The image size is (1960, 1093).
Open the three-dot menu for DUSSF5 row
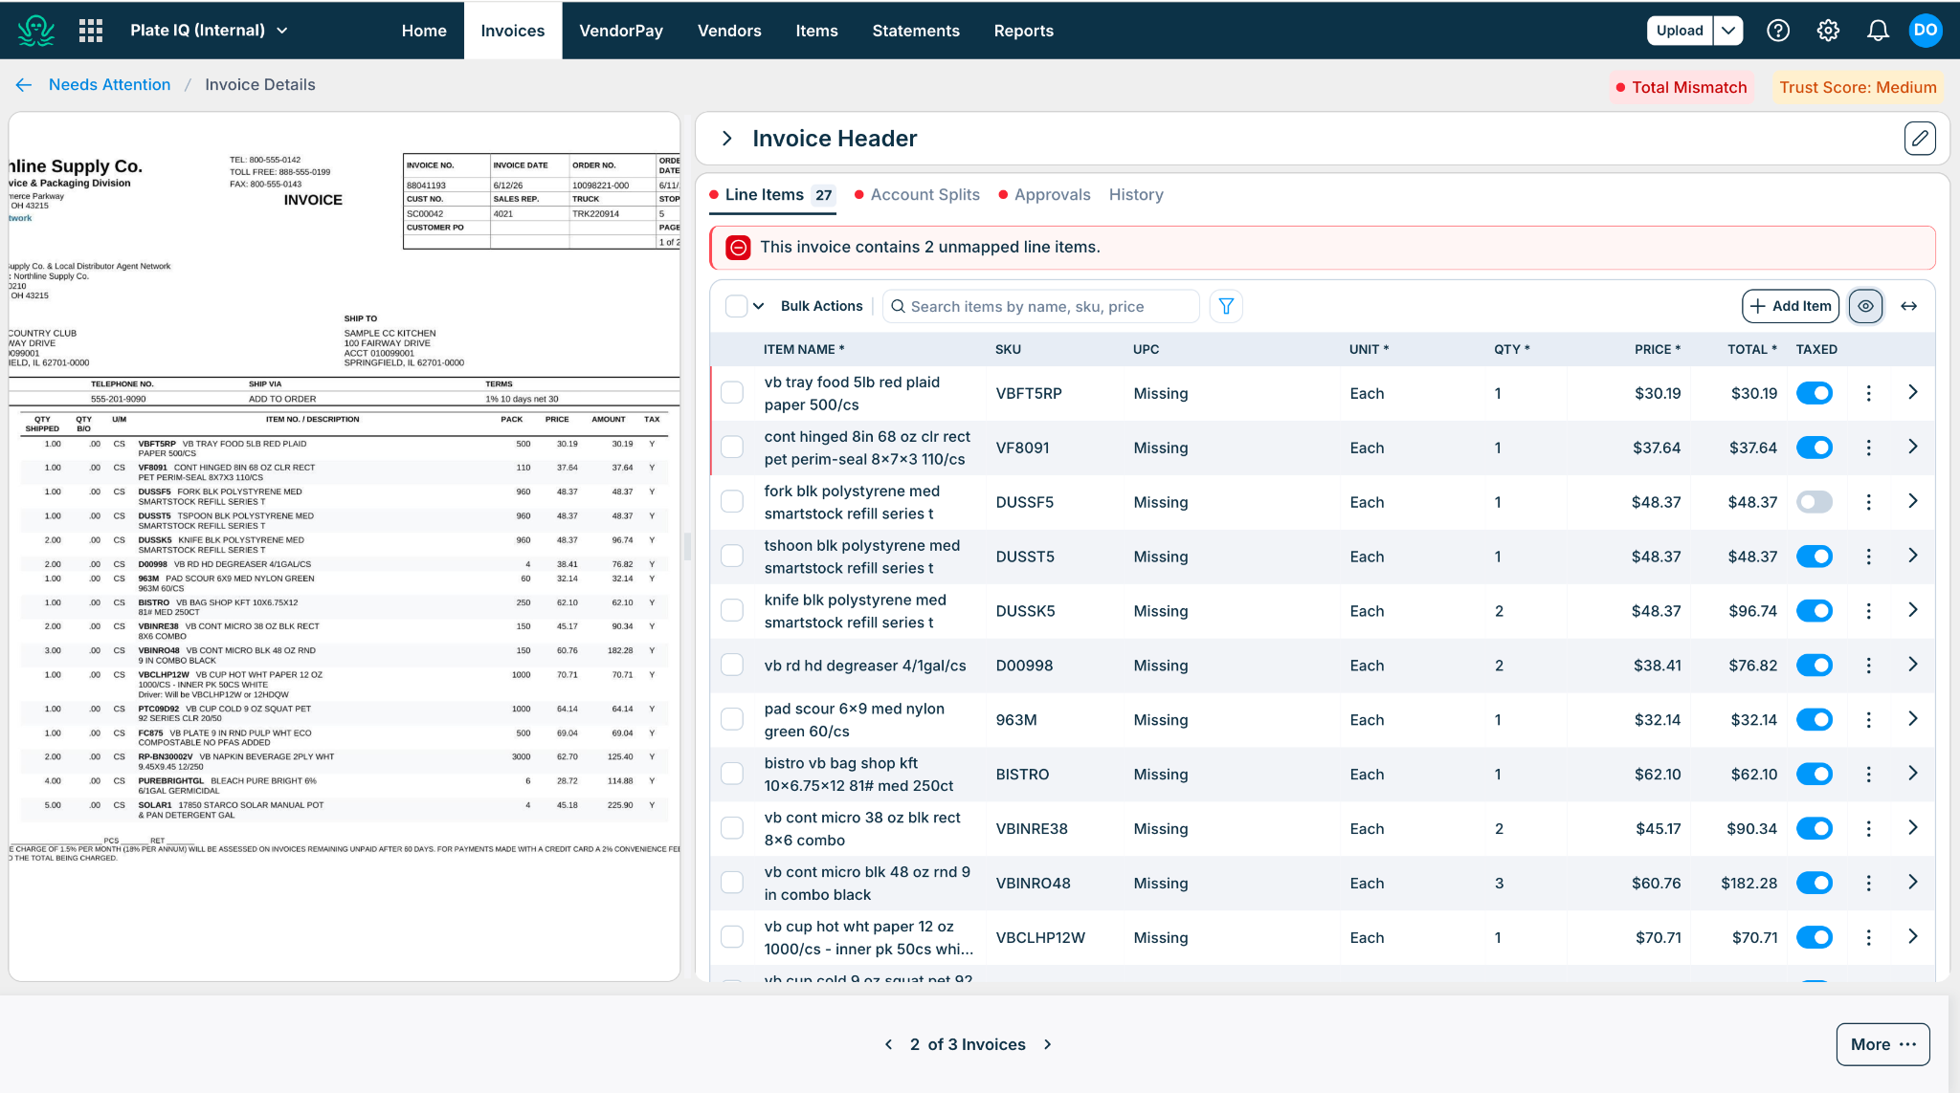pos(1868,502)
